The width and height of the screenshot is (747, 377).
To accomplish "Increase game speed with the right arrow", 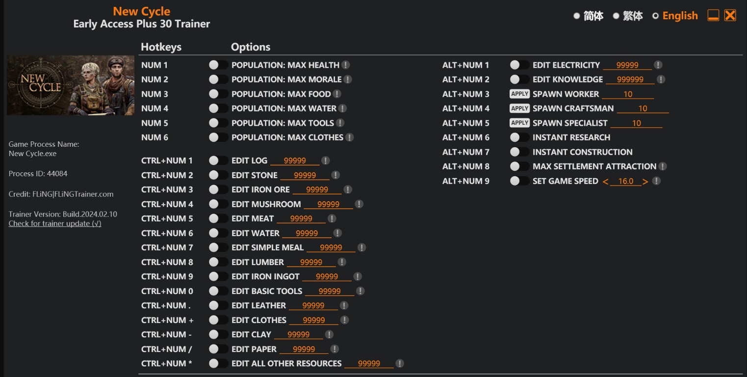I will (x=645, y=182).
